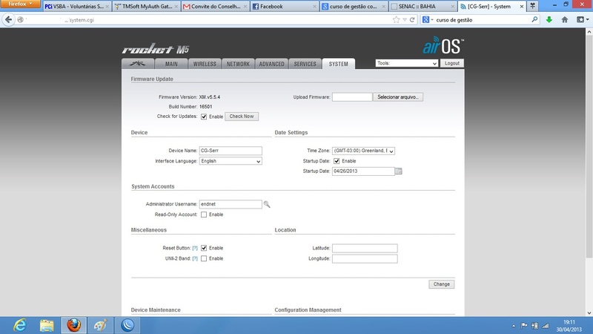The width and height of the screenshot is (593, 334).
Task: Switch to the ADVANCED tab
Action: click(271, 64)
